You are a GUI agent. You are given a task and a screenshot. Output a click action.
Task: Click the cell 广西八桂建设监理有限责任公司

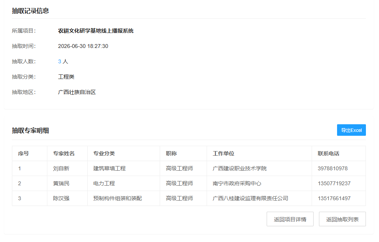tap(250, 198)
